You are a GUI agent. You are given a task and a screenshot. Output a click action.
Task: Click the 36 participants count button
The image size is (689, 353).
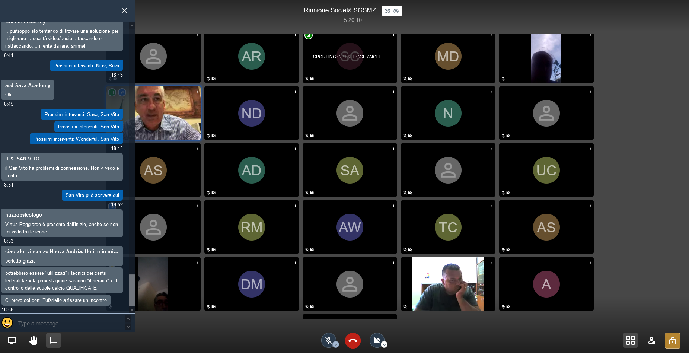pos(392,11)
